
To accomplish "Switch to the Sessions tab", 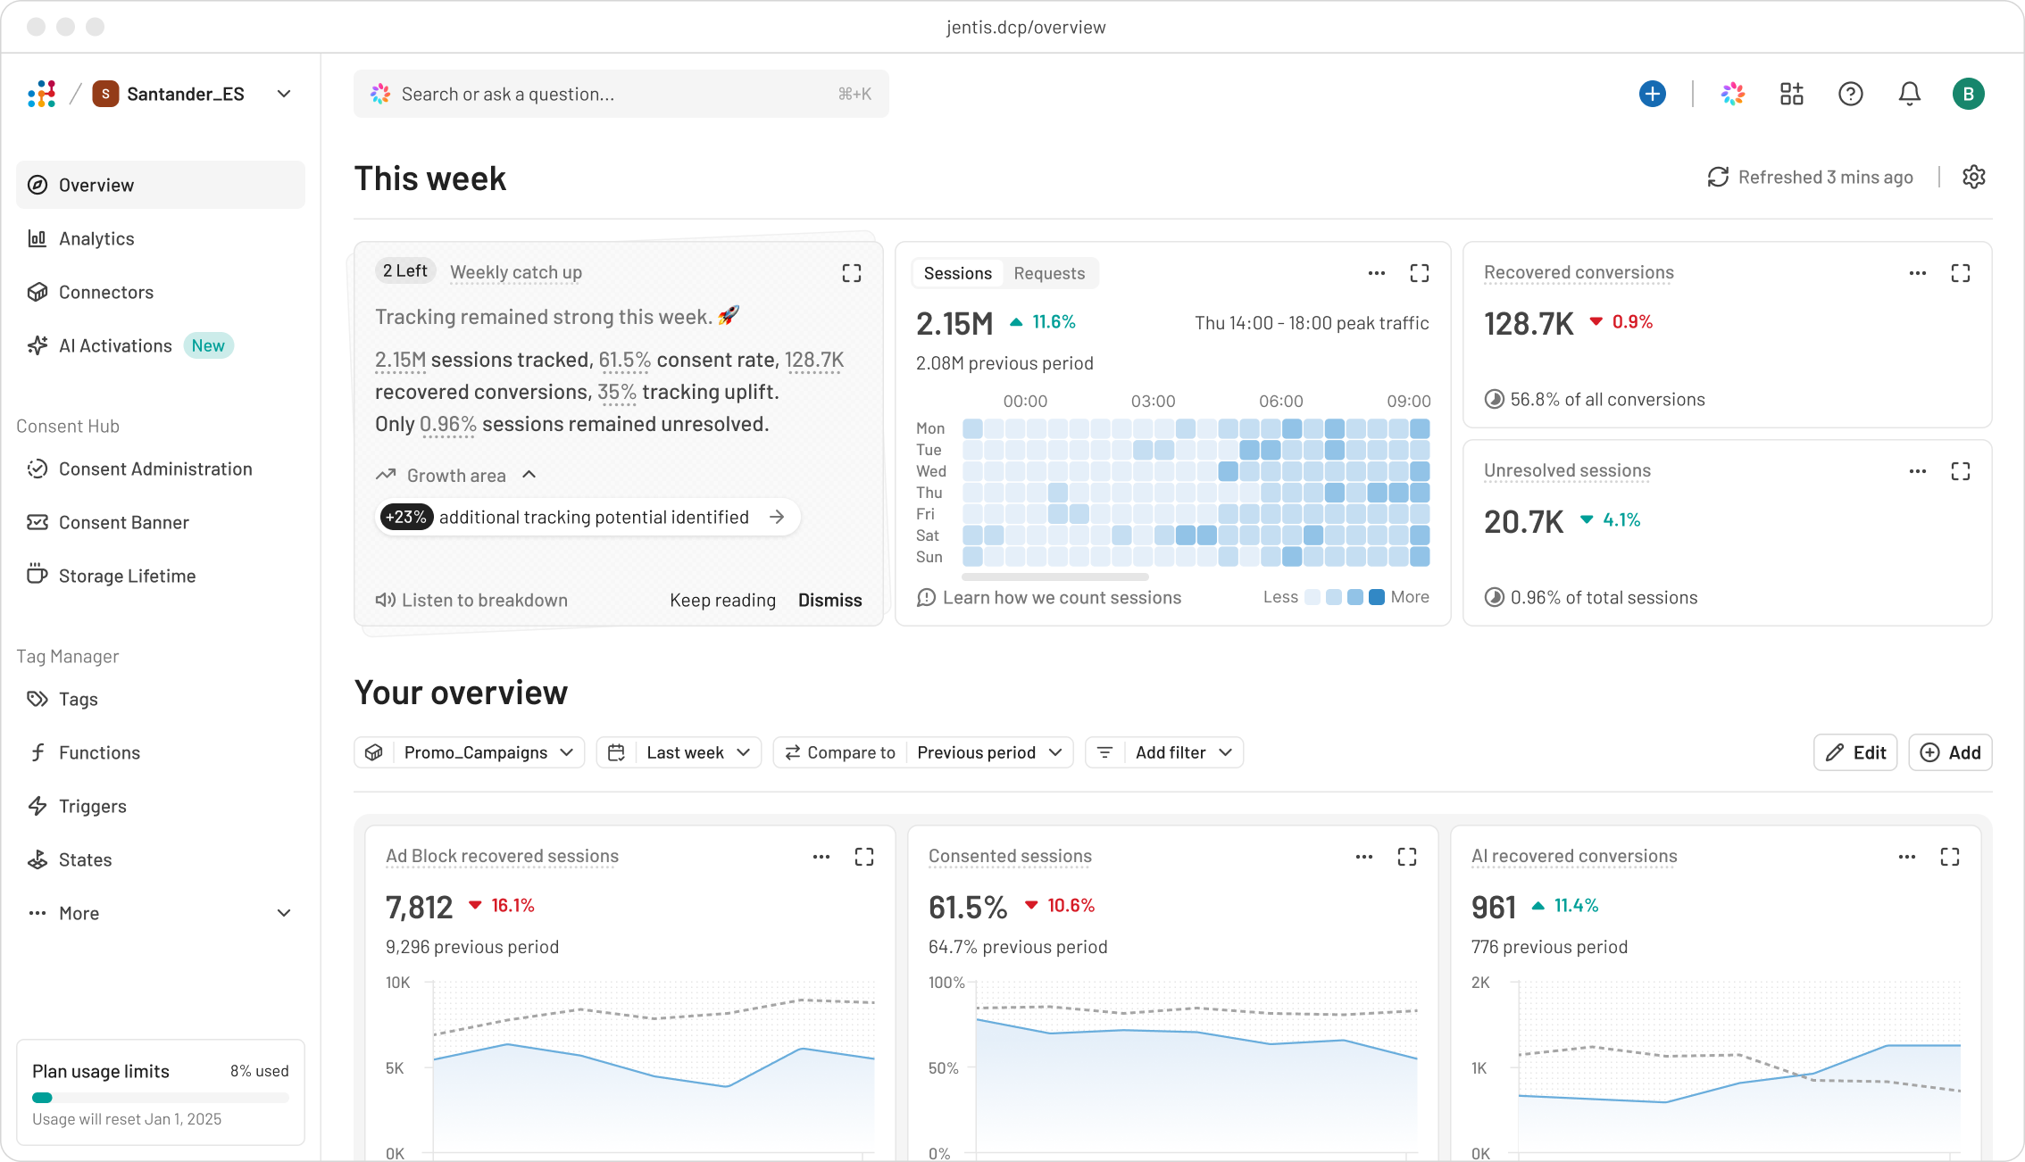I will coord(957,273).
